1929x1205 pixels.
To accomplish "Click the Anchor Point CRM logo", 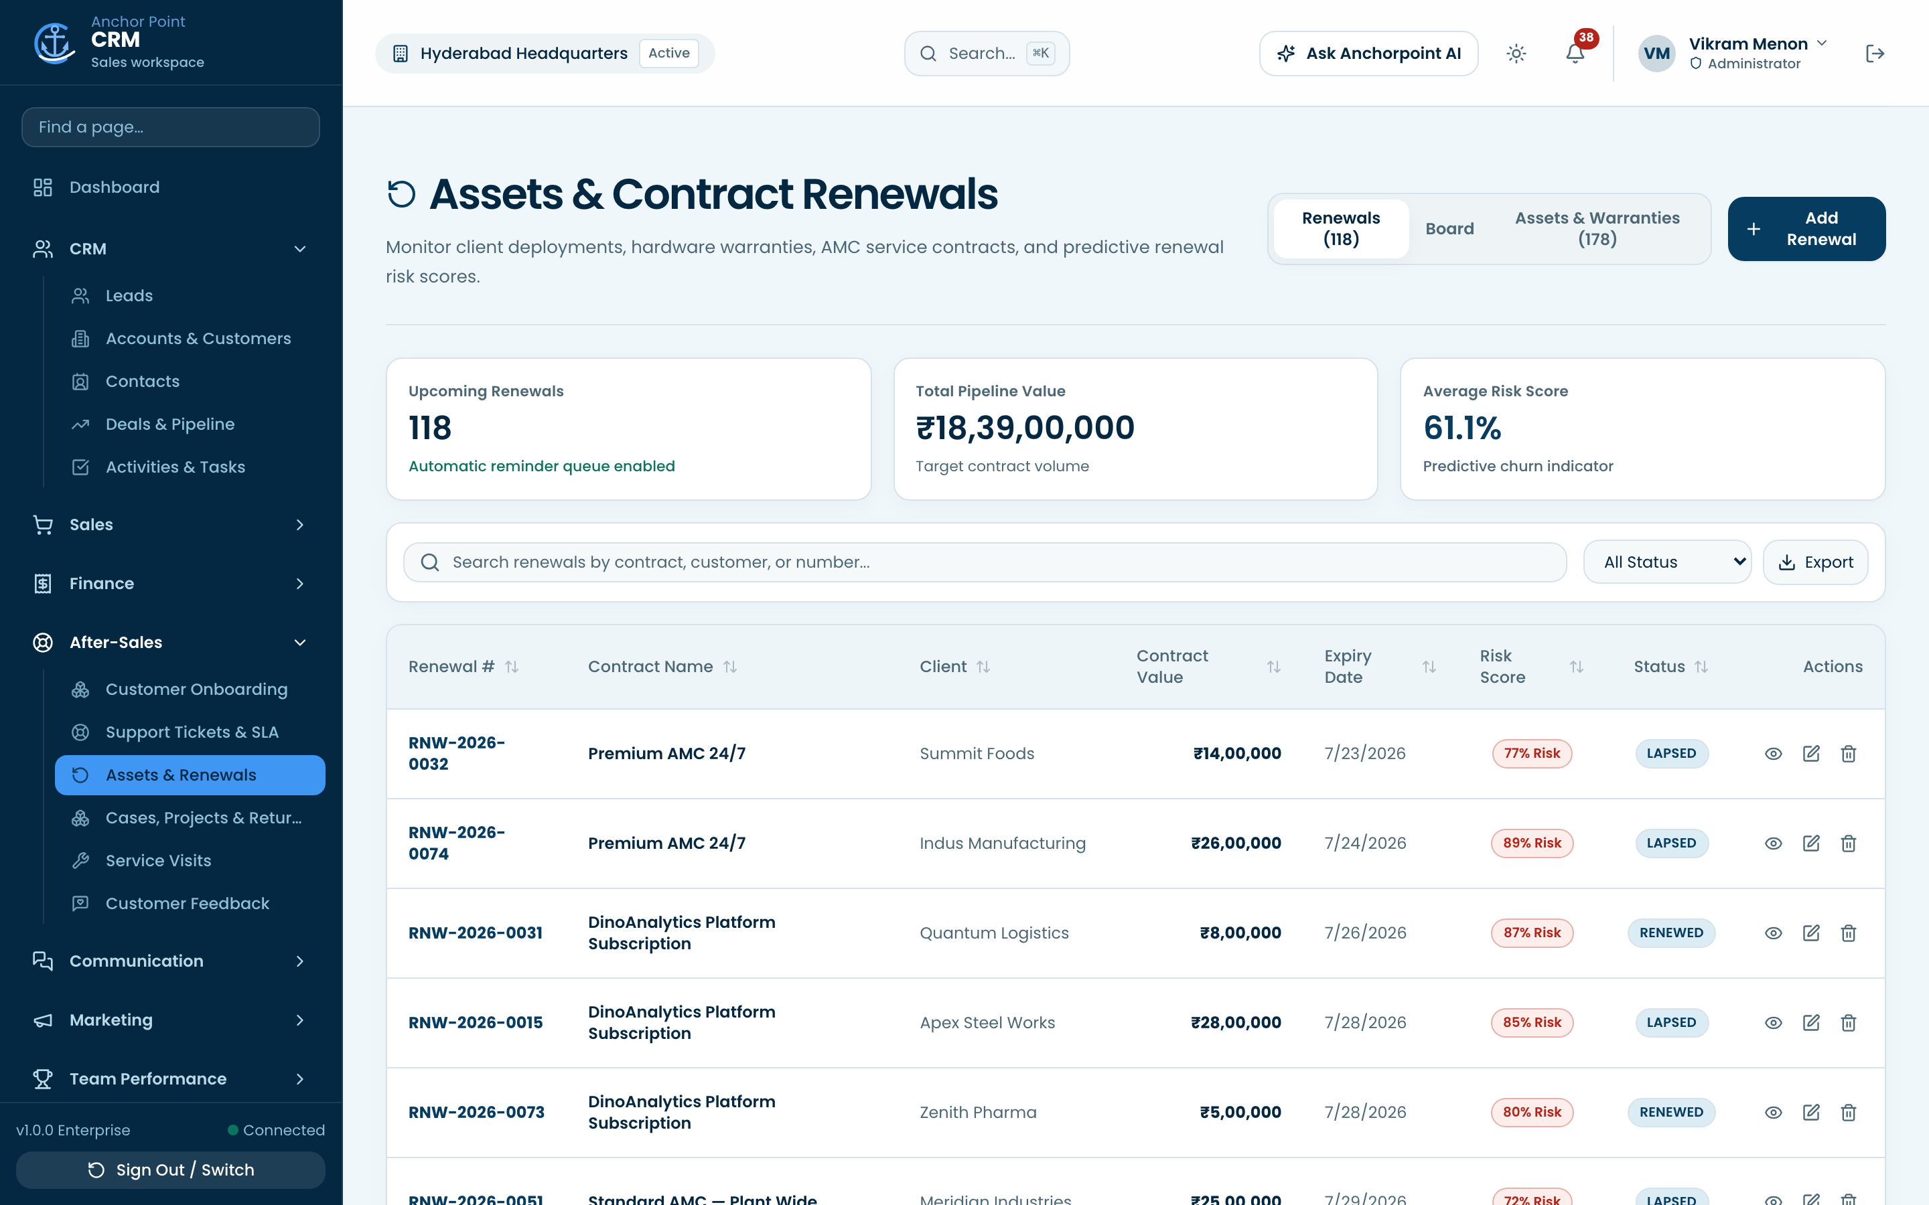I will 54,42.
